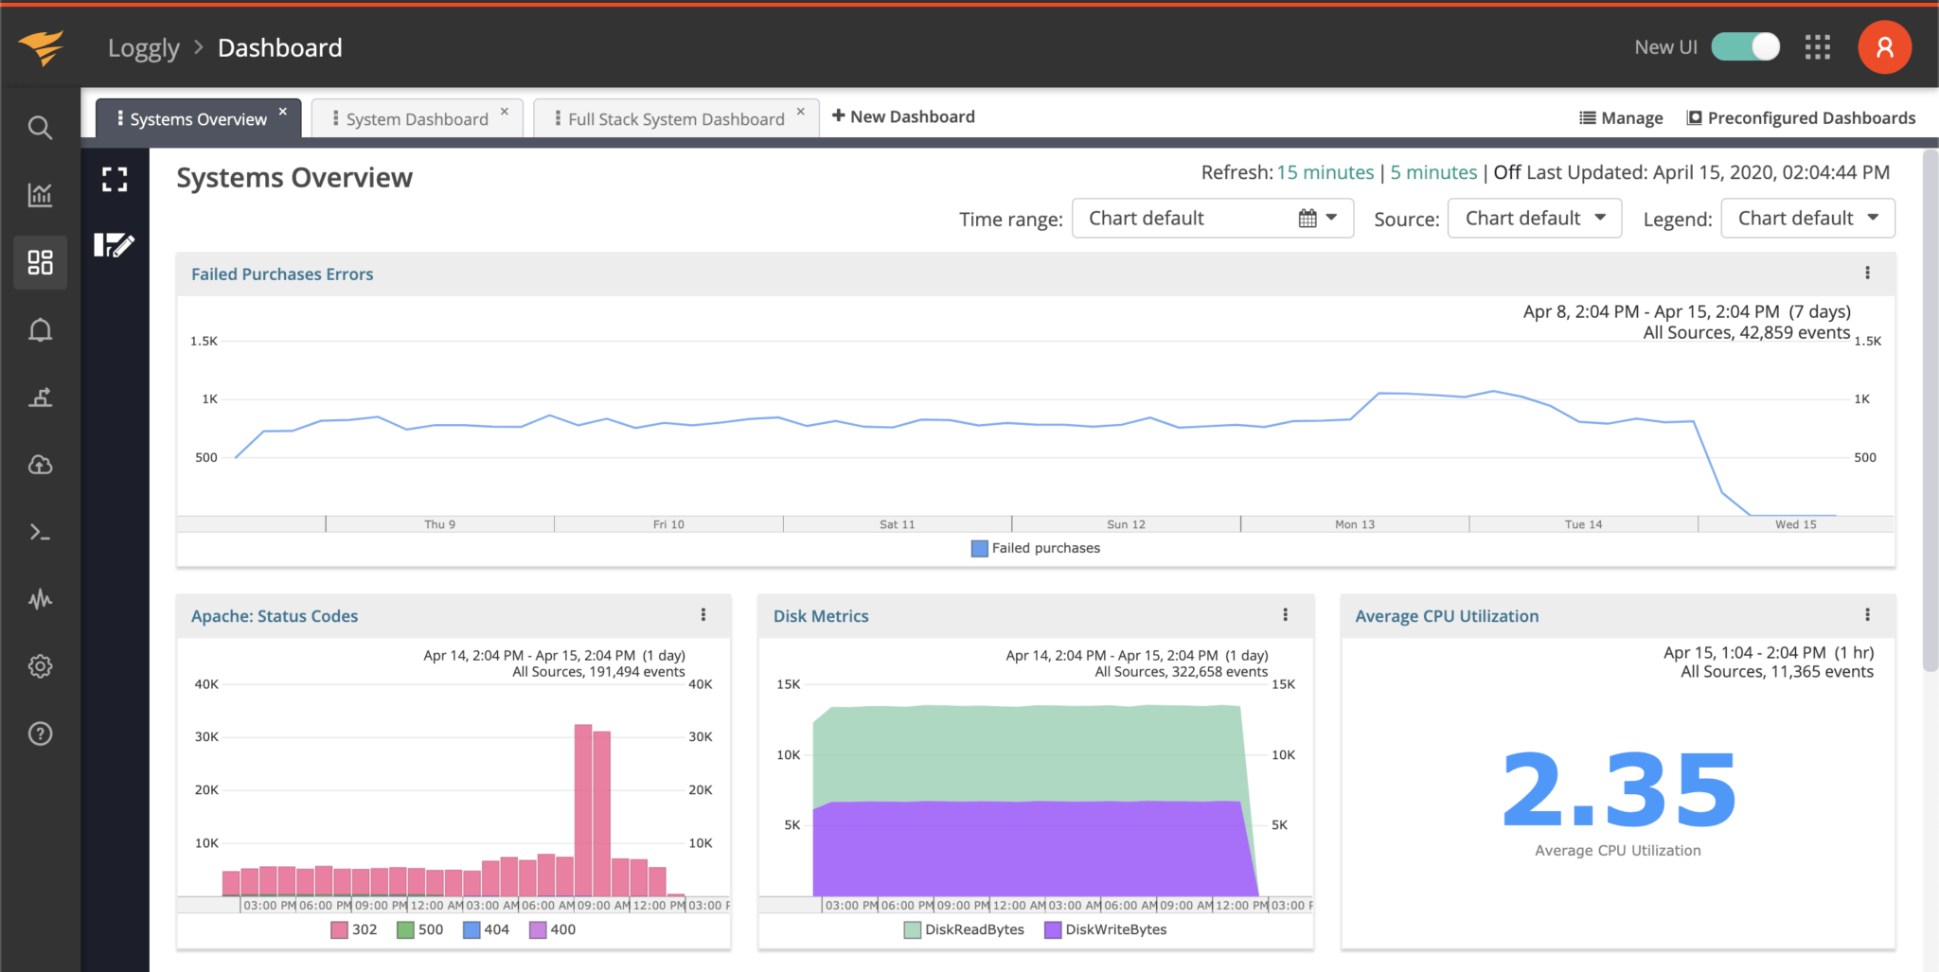Set refresh interval to 5 minutes

point(1433,172)
